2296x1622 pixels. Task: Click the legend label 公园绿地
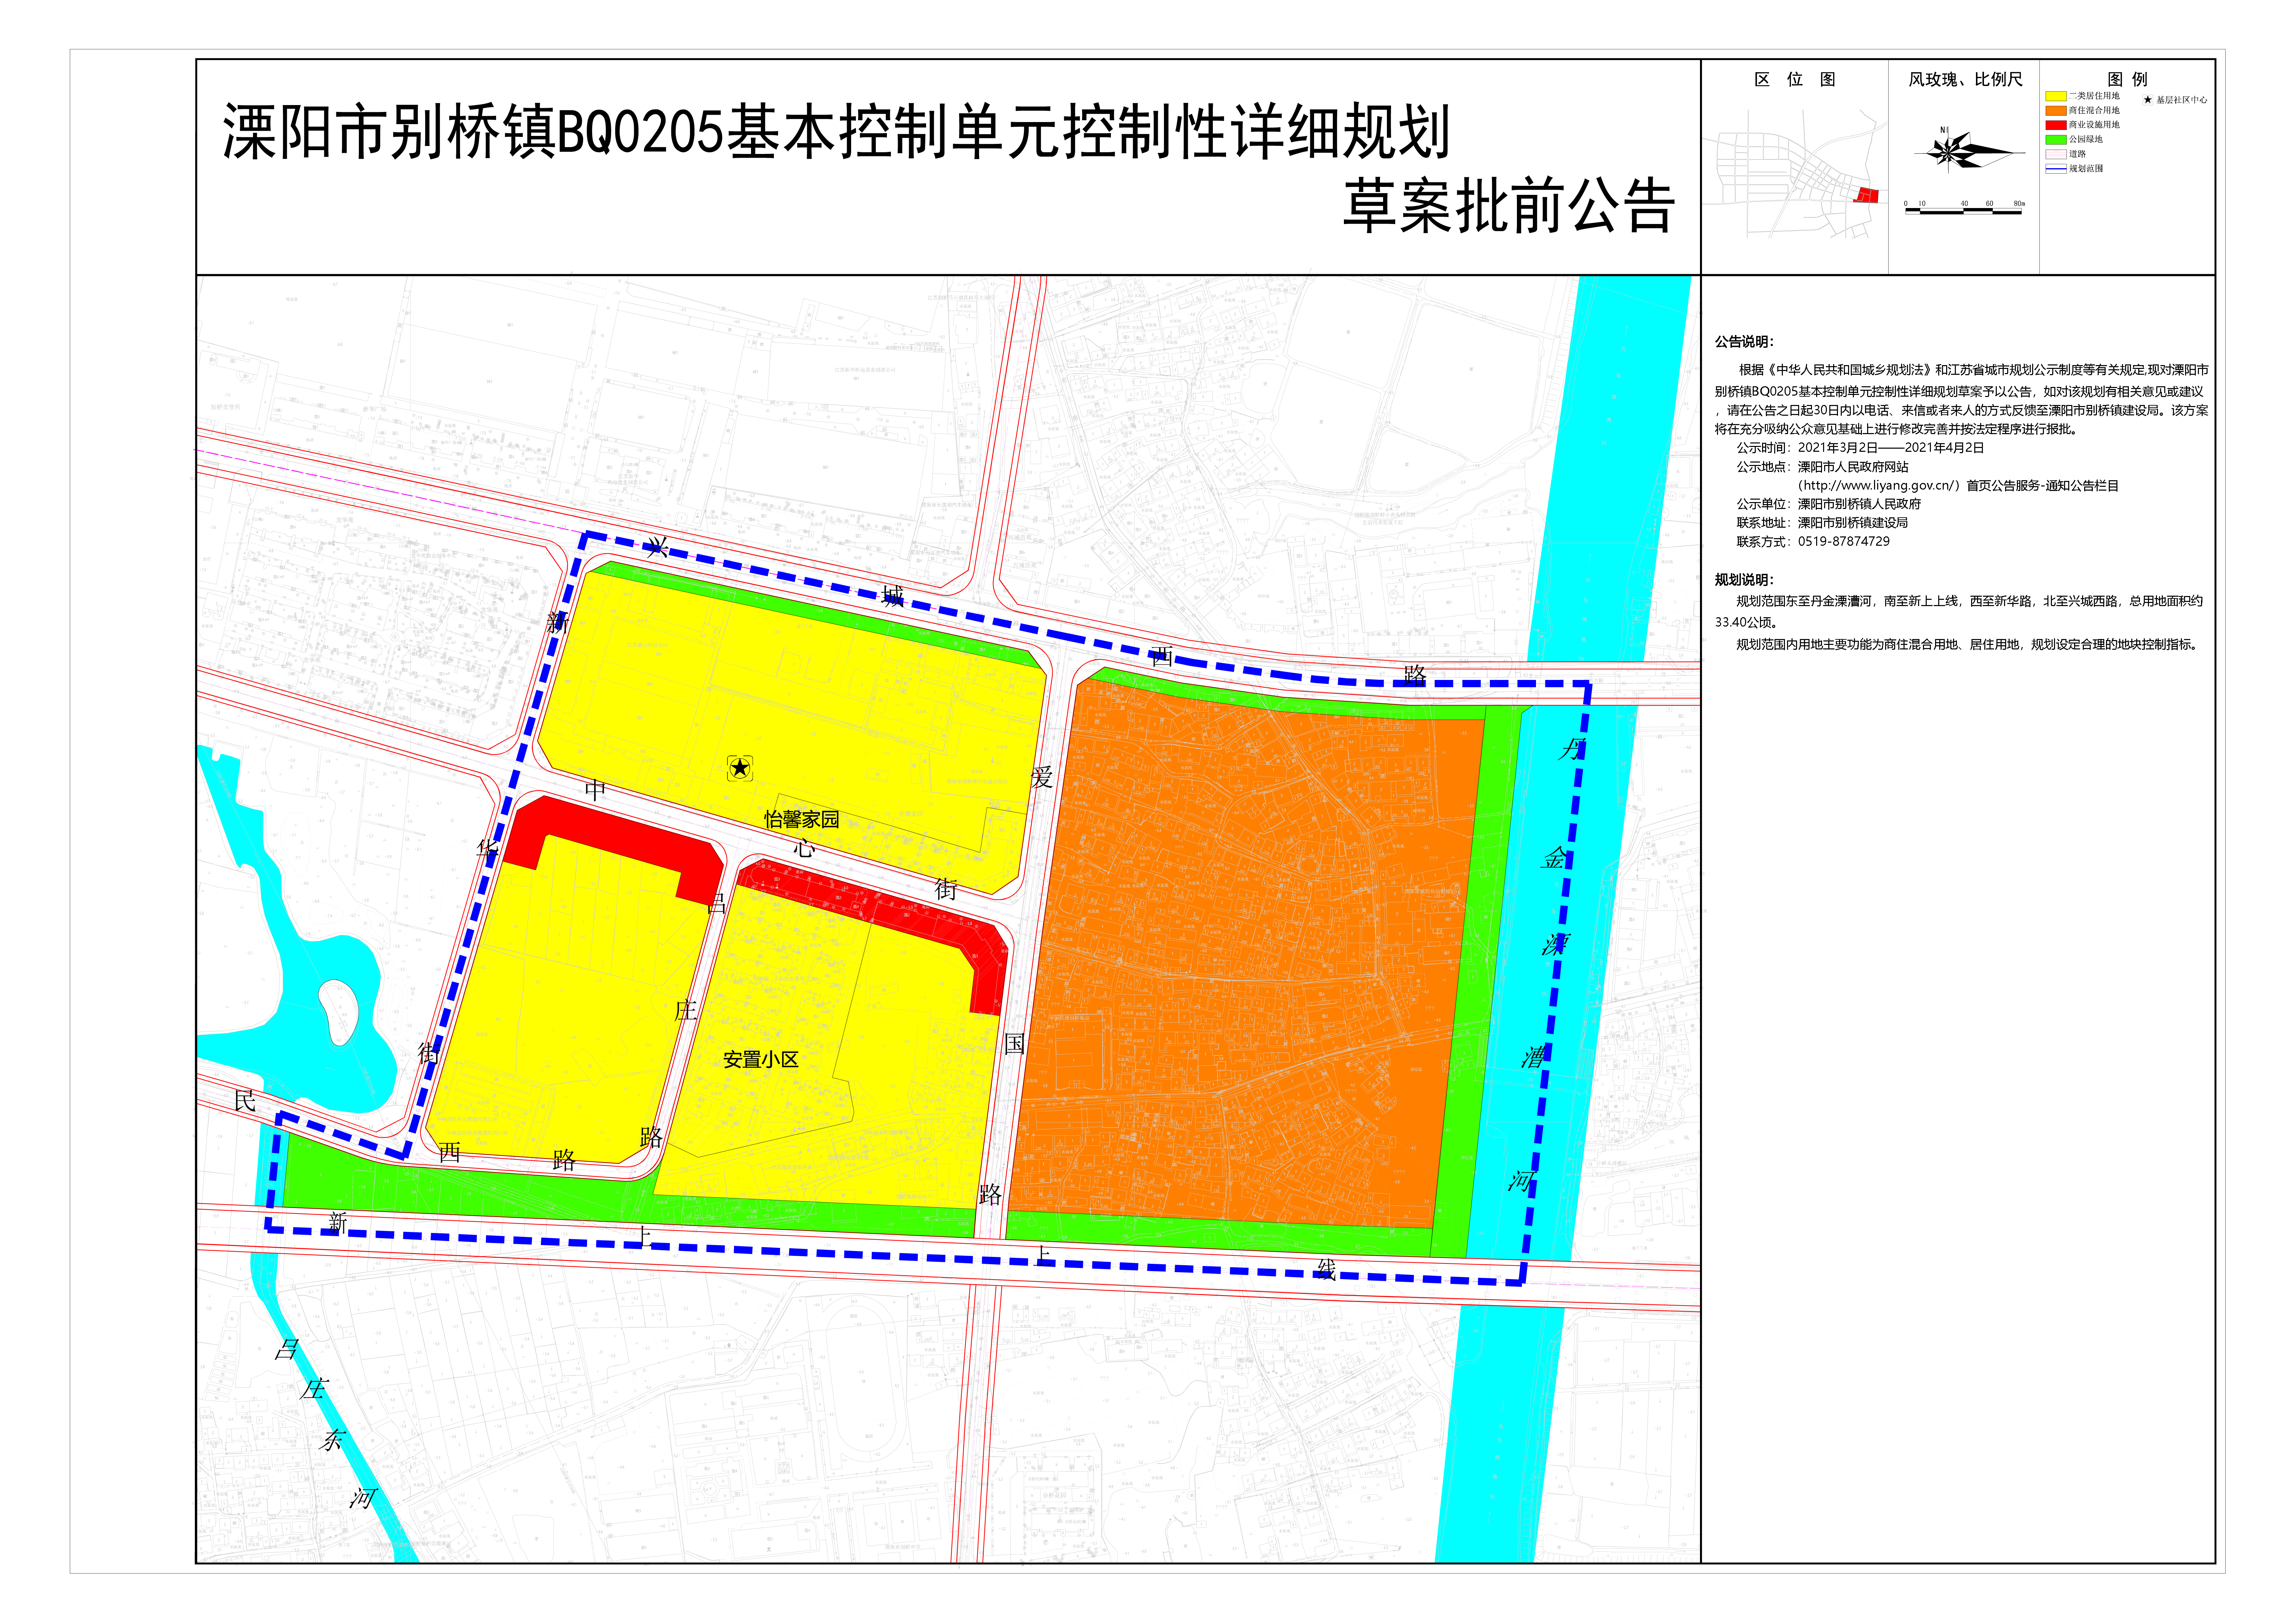pos(2086,139)
